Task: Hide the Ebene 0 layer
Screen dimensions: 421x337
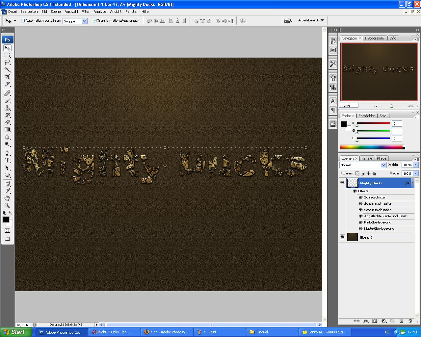Action: pyautogui.click(x=342, y=237)
